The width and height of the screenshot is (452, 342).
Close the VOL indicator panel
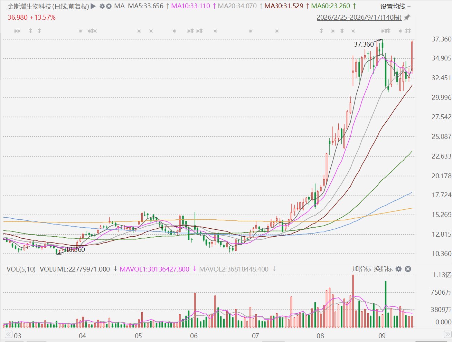coord(408,269)
